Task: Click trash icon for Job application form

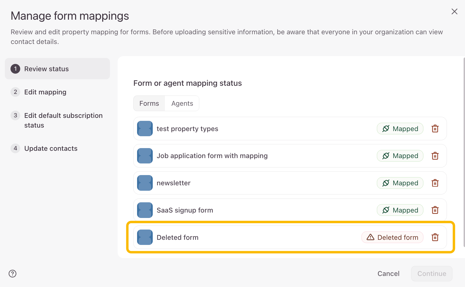Action: (435, 156)
